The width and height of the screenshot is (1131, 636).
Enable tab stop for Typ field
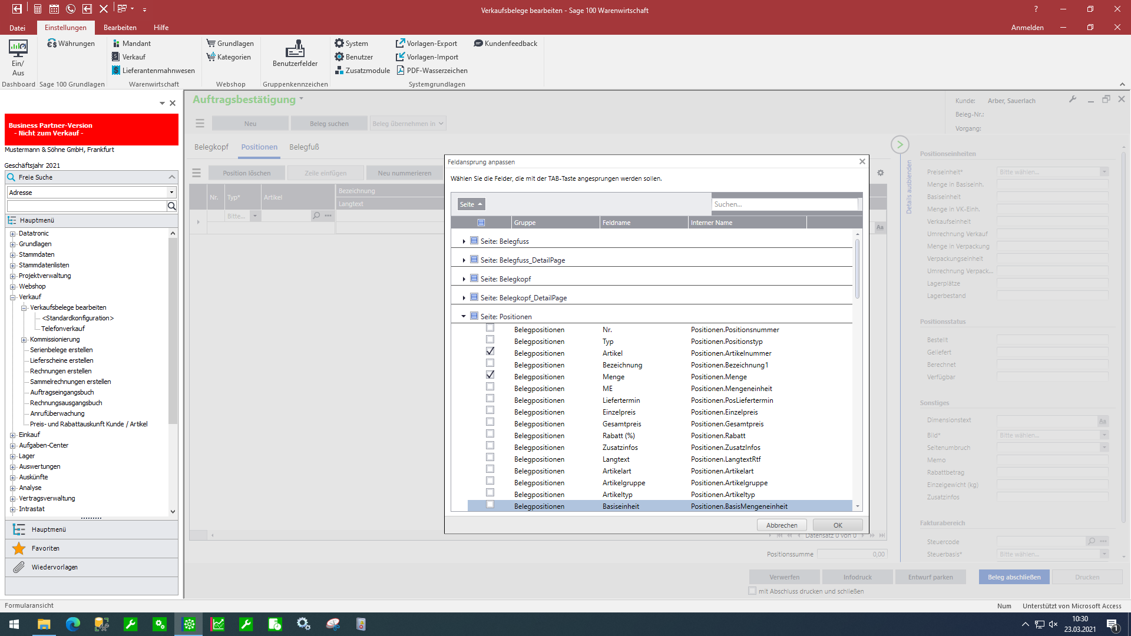click(490, 340)
